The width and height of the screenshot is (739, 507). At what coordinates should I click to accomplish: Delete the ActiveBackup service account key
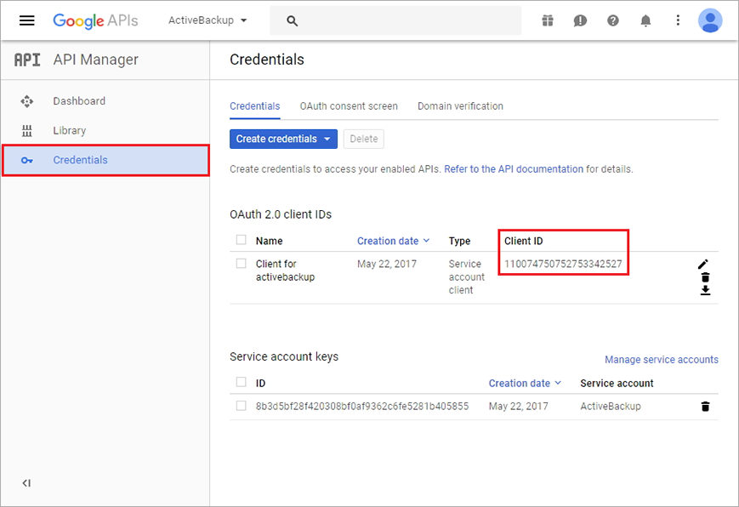[x=705, y=406]
